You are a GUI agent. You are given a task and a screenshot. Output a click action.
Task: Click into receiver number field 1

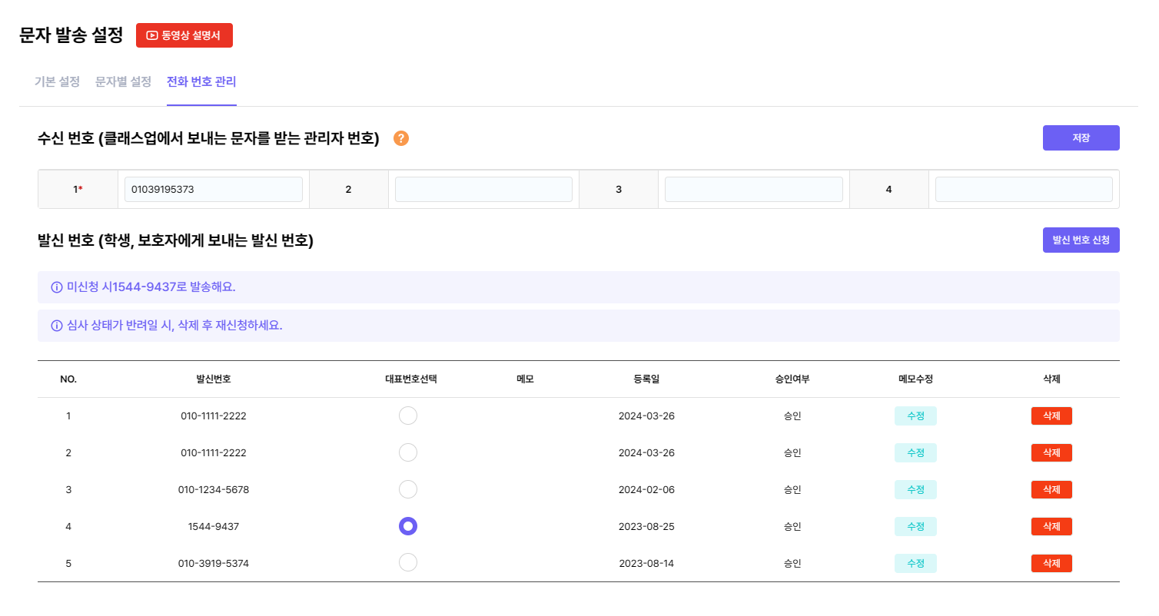[213, 189]
